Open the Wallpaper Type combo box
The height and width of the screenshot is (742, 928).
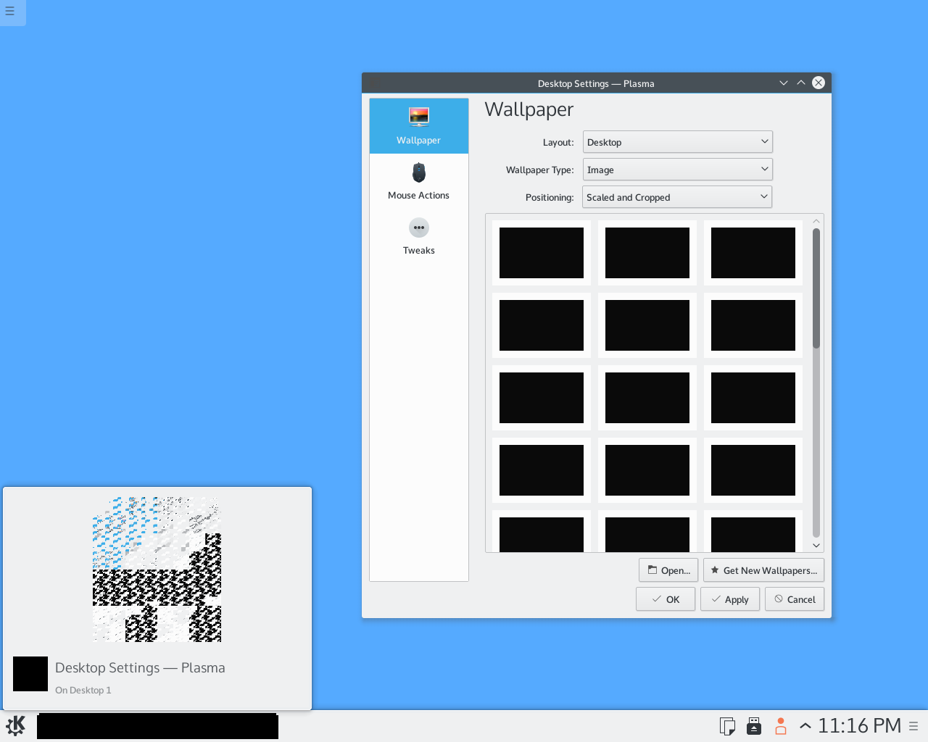pos(677,170)
